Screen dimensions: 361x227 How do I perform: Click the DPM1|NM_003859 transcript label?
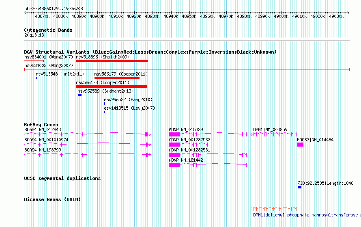click(270, 130)
